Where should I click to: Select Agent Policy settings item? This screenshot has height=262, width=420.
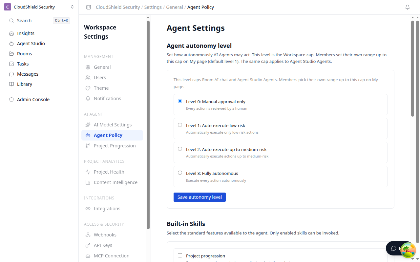pos(112,135)
